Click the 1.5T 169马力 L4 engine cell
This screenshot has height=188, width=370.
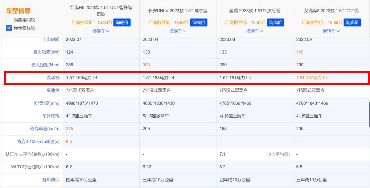(81, 78)
